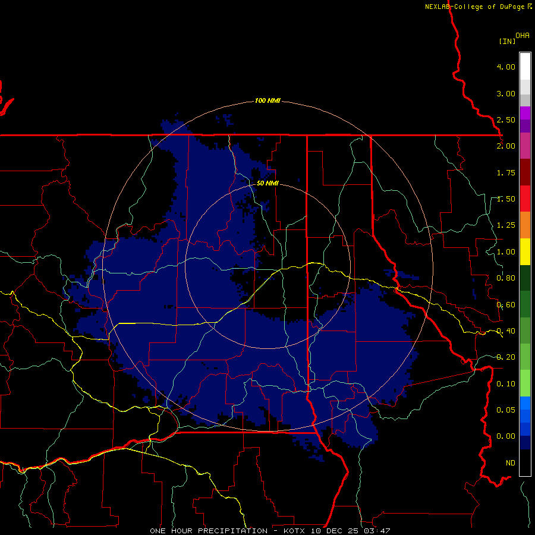Click the 100 NMI range ring label
This screenshot has height=535, width=535.
(x=267, y=100)
